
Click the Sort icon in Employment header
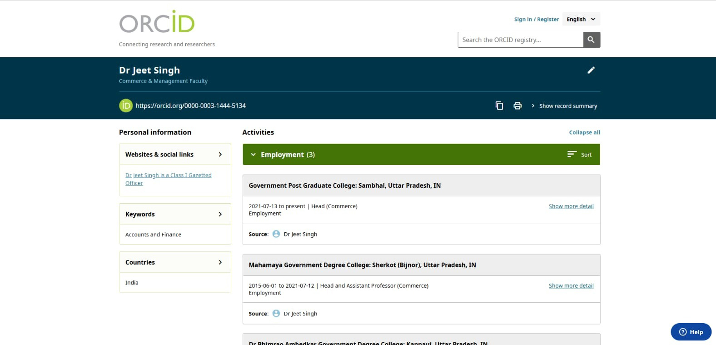572,155
